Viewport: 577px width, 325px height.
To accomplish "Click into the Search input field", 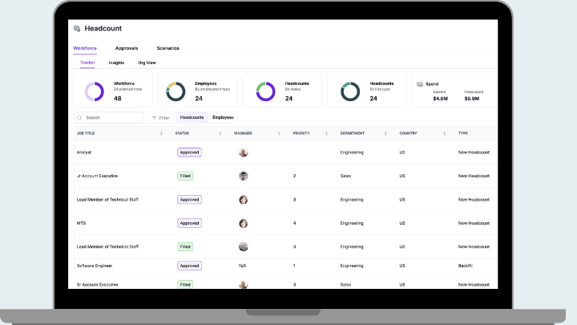I will click(x=112, y=118).
